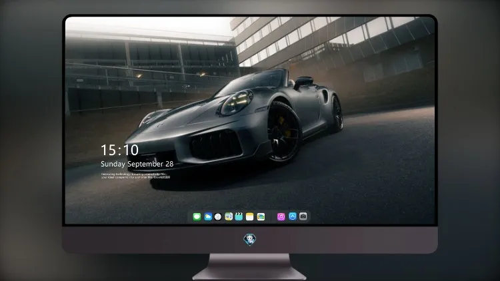
Task: Open the teal clapperboard video app
Action: click(x=239, y=216)
